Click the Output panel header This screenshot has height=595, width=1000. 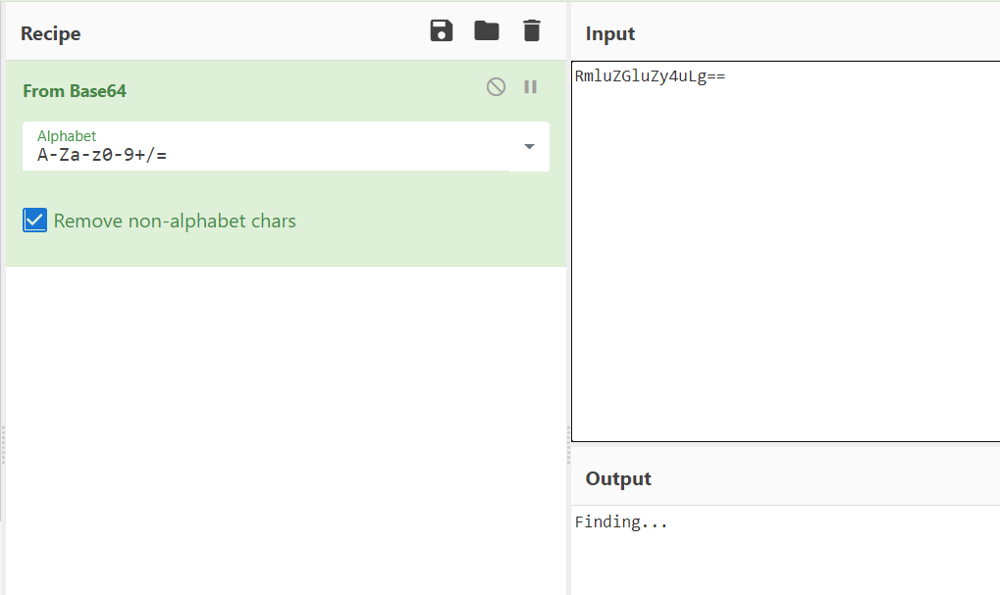618,478
